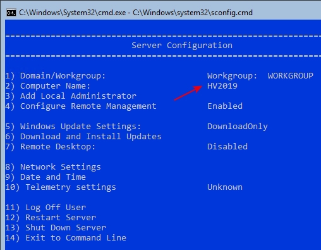Click the Add Local Administrator entry
321x250 pixels.
click(71, 96)
